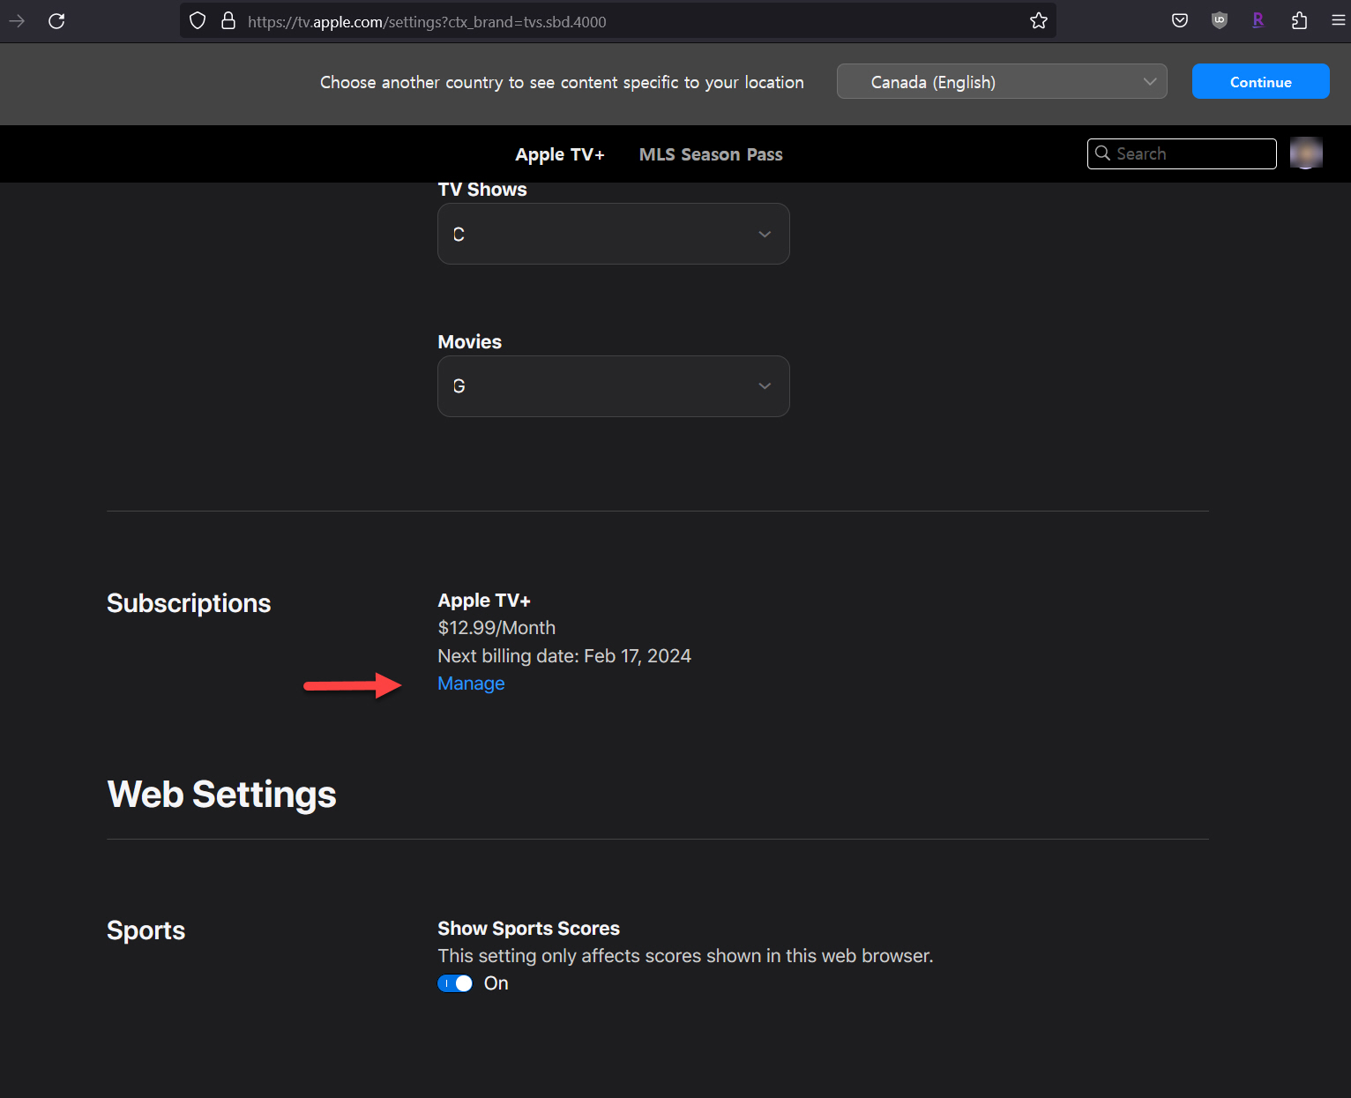The image size is (1351, 1098).
Task: Bookmark this page with the star icon
Action: 1038,21
